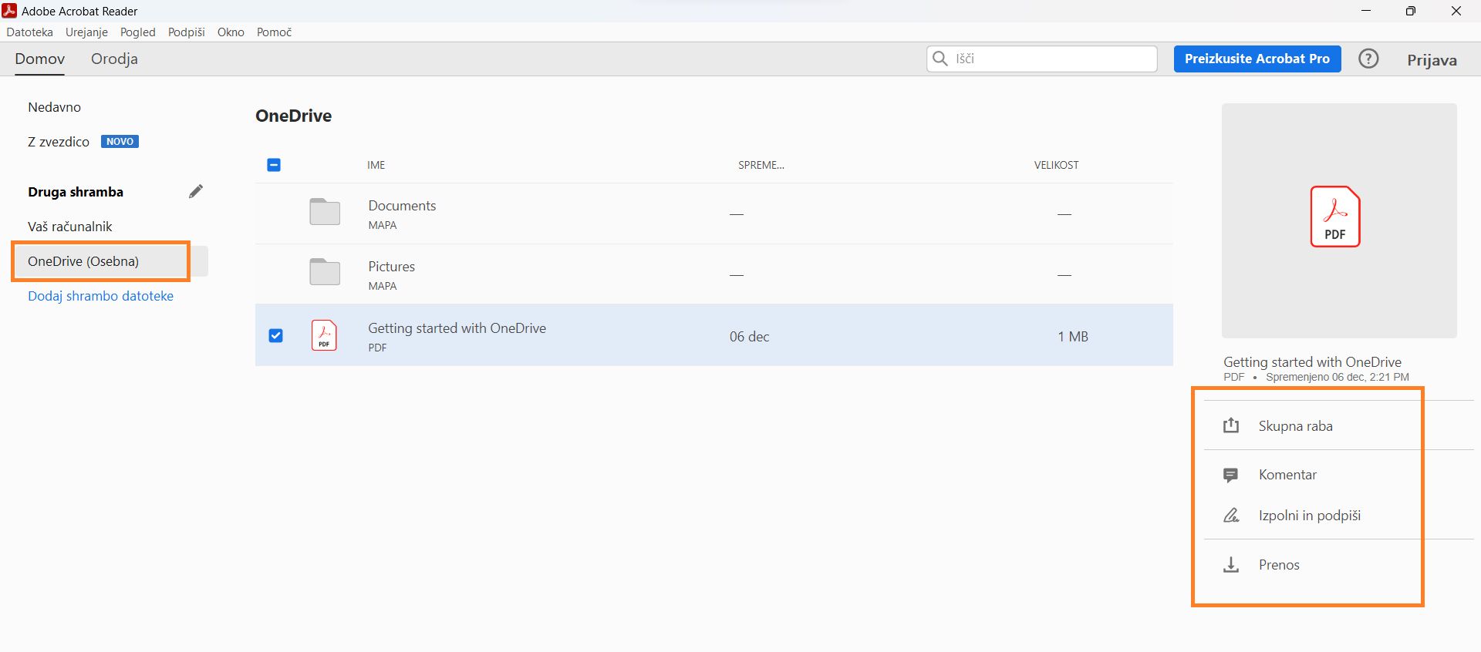1481x652 pixels.
Task: Open the help question mark icon
Action: (x=1368, y=59)
